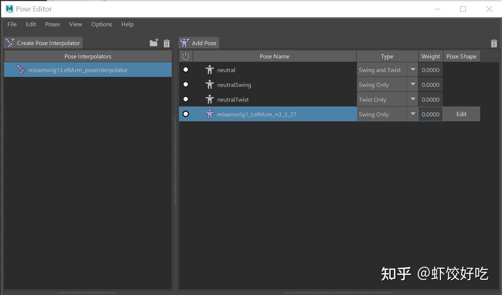Delete the selected pose using right trash icon
The width and height of the screenshot is (502, 295).
point(494,43)
